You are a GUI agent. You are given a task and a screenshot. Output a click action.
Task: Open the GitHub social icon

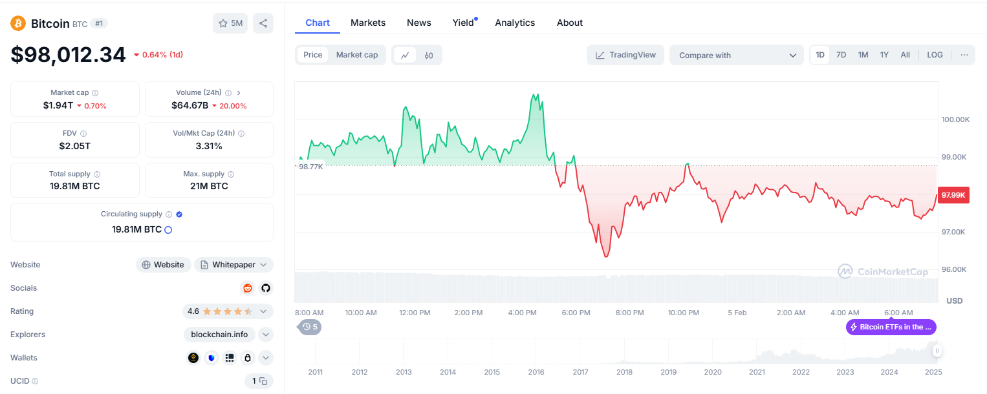[x=265, y=288]
